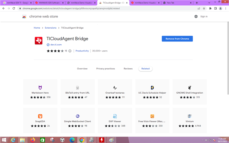Open the Chrome three-dot menu
Screen dimensions: 229x143
coord(226,9)
